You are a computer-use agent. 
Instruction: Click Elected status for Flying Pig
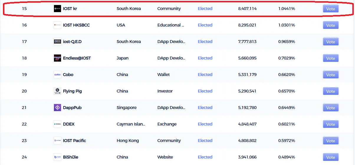click(x=205, y=91)
